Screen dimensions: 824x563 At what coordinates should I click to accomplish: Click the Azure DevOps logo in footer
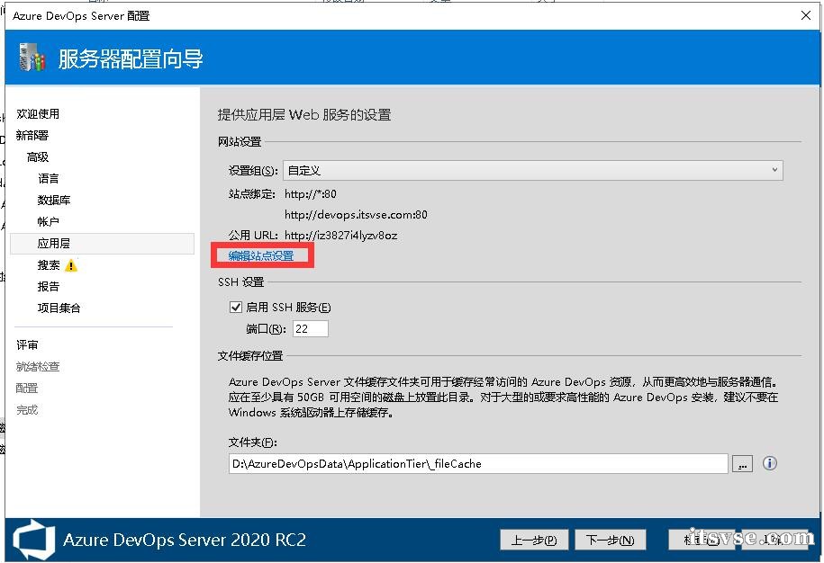click(x=33, y=540)
